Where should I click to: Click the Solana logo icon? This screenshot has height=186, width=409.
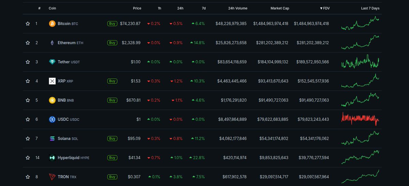(x=52, y=138)
